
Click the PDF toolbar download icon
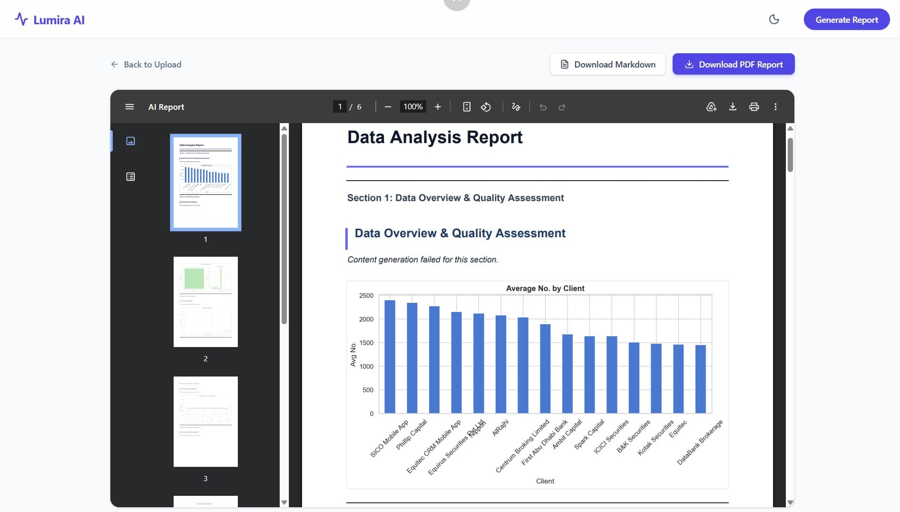pos(733,107)
